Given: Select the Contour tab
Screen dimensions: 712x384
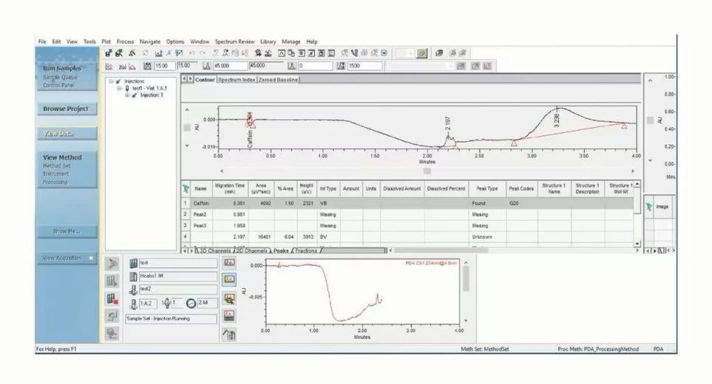Looking at the screenshot, I should pos(205,79).
